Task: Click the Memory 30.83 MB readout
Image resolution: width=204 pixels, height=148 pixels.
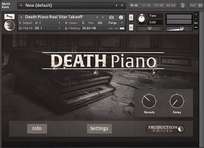Action: (89, 28)
